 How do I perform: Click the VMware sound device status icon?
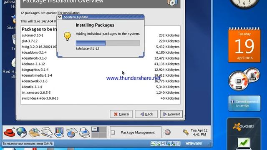(x=173, y=144)
